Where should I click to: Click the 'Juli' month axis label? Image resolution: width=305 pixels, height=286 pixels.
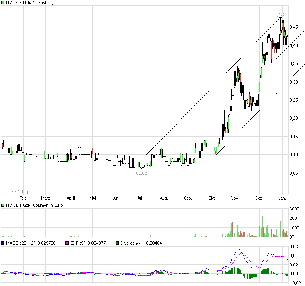coord(140,198)
